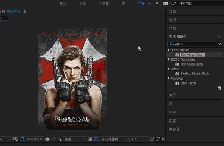The image size is (224, 146).
Task: Click the current time 0;00;00;00 display
Action: [34, 139]
